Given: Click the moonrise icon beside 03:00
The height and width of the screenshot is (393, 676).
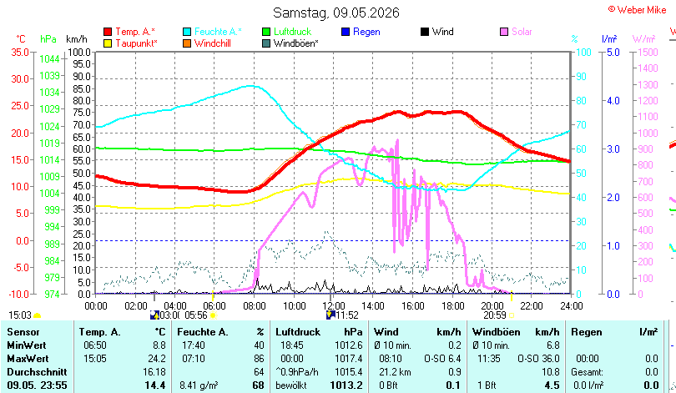Looking at the screenshot, I should pyautogui.click(x=154, y=315).
